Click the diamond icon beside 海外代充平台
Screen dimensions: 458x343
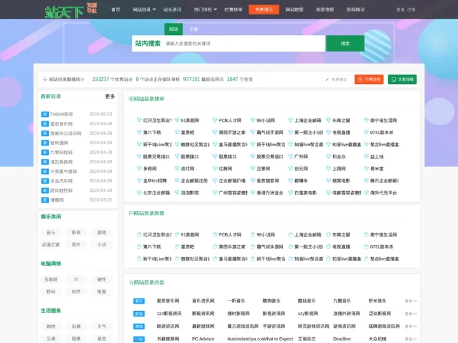(366, 192)
